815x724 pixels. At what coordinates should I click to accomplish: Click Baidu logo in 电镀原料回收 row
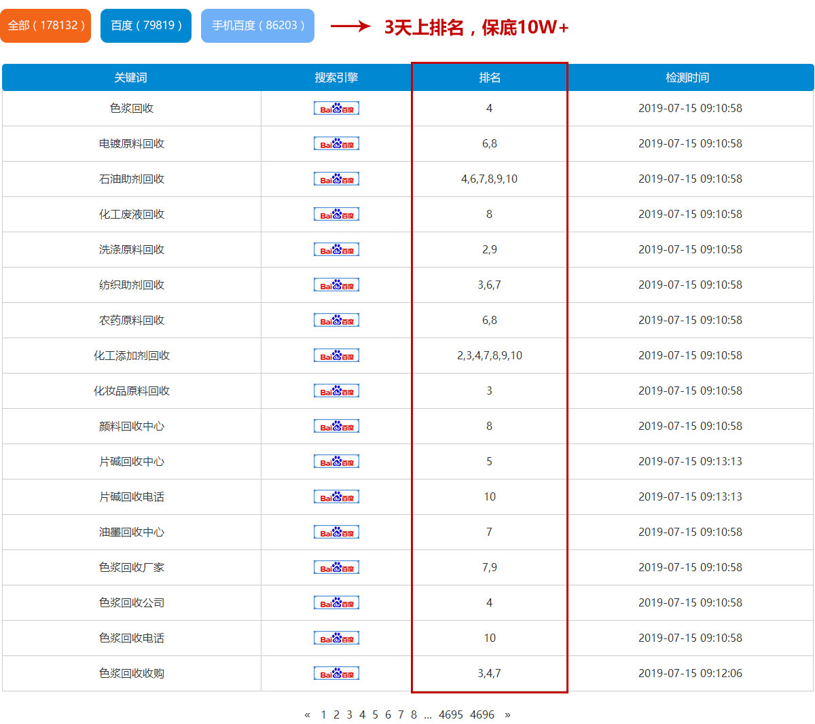pos(336,143)
